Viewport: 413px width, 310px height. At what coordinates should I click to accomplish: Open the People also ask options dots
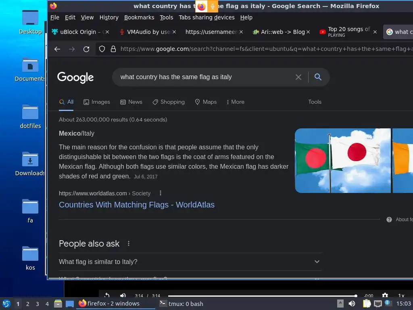tap(129, 243)
